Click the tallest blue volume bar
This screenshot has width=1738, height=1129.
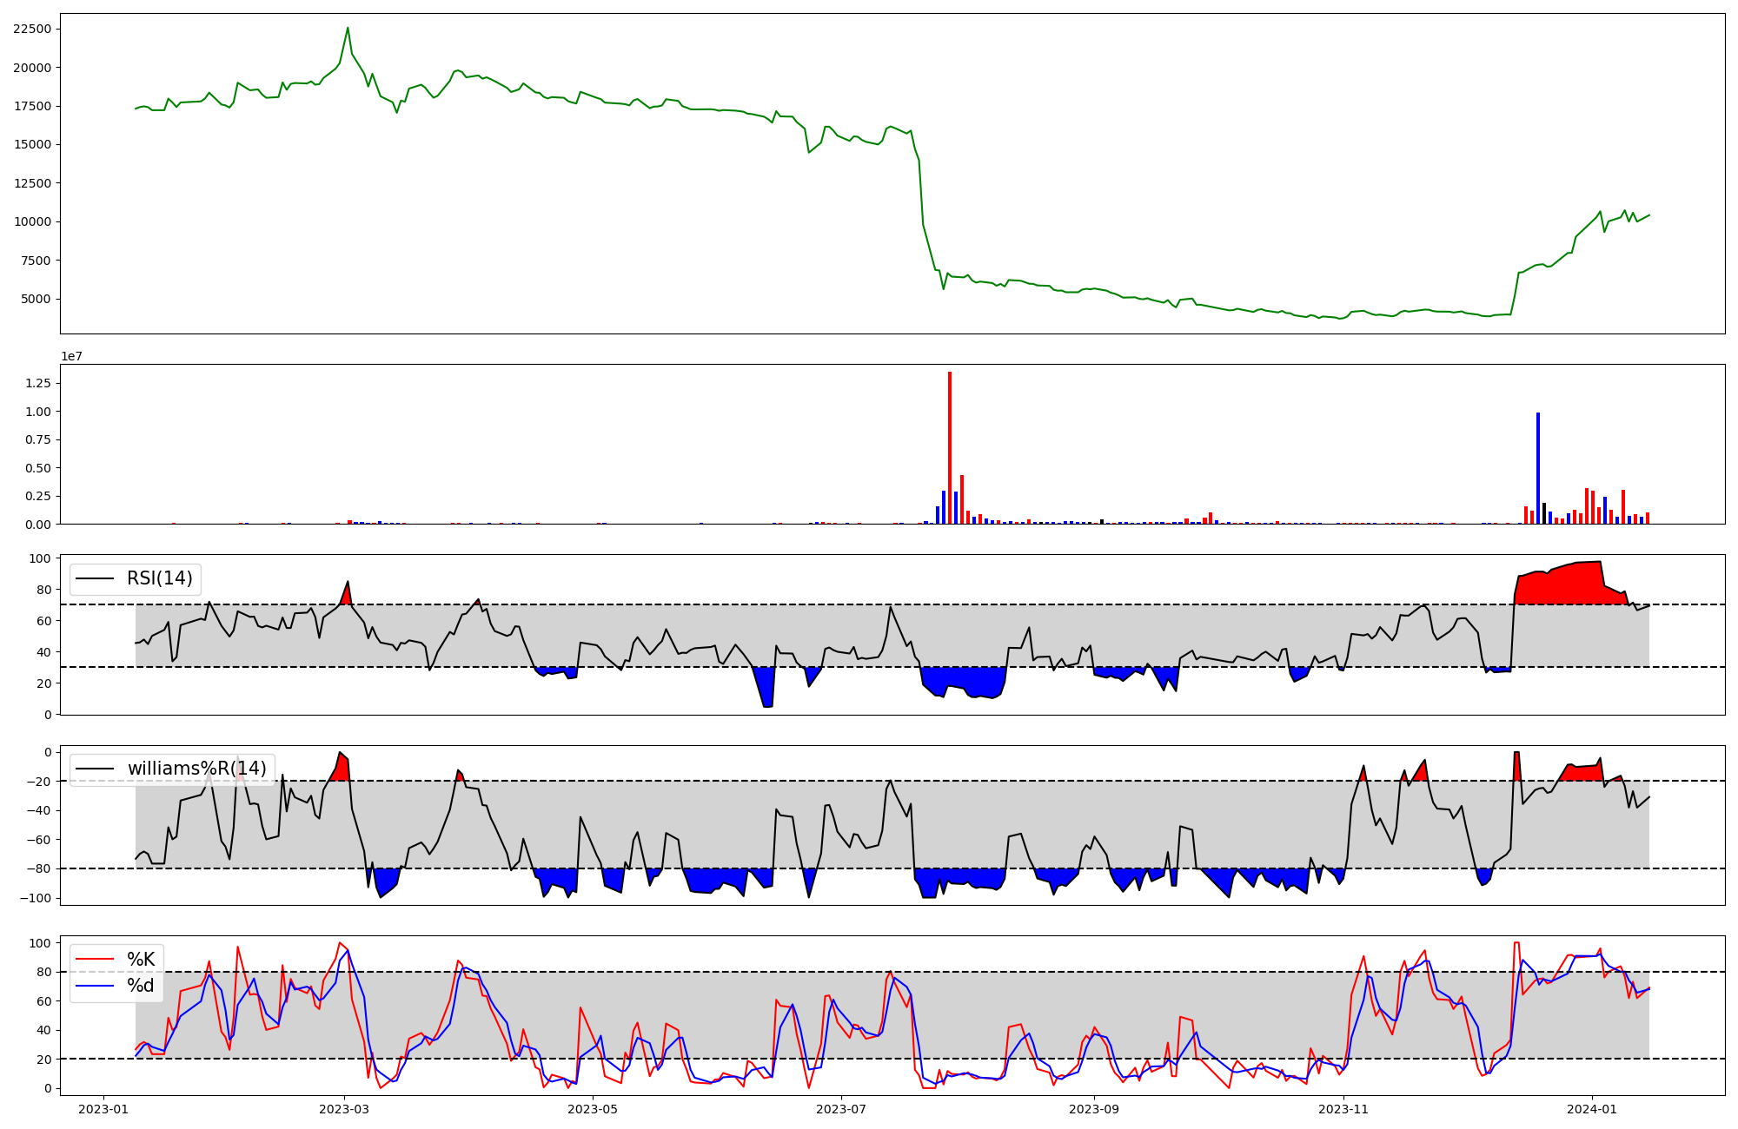(1538, 469)
